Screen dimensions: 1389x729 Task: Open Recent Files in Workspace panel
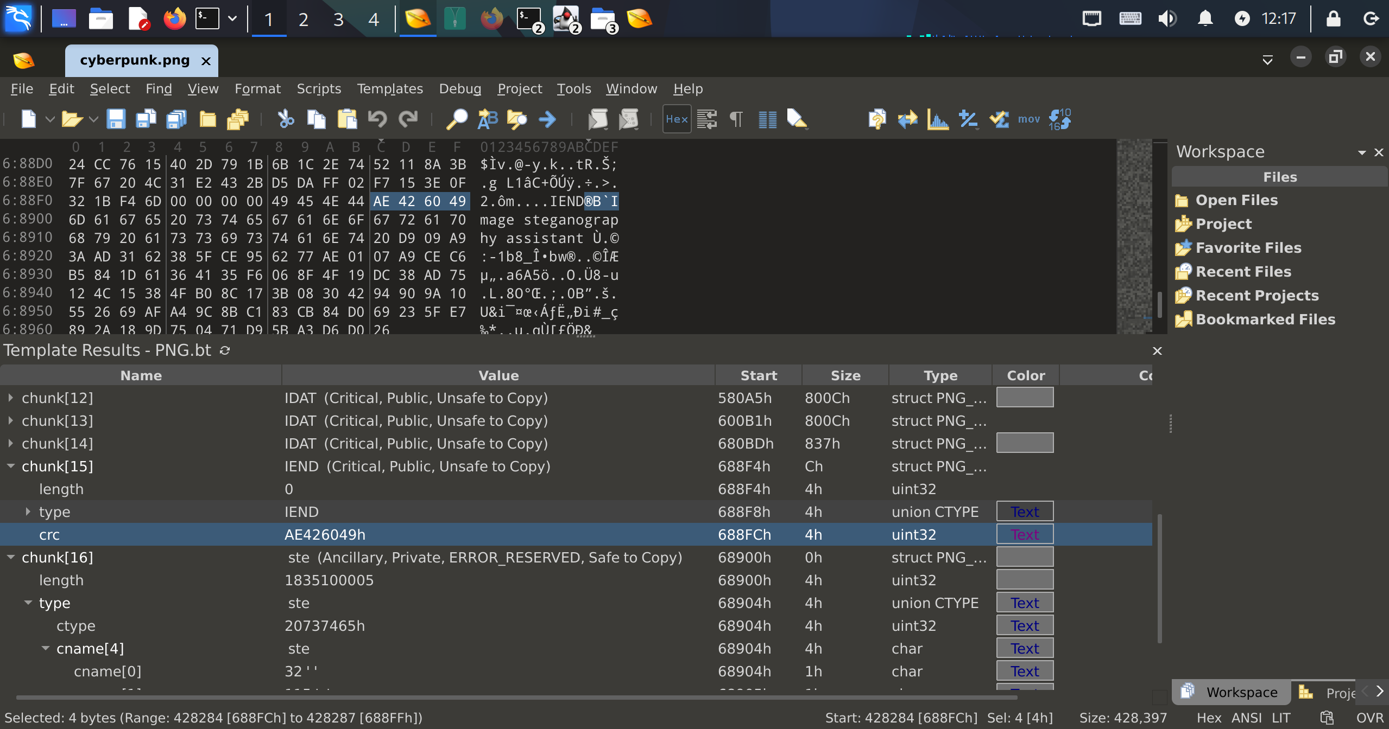coord(1243,271)
